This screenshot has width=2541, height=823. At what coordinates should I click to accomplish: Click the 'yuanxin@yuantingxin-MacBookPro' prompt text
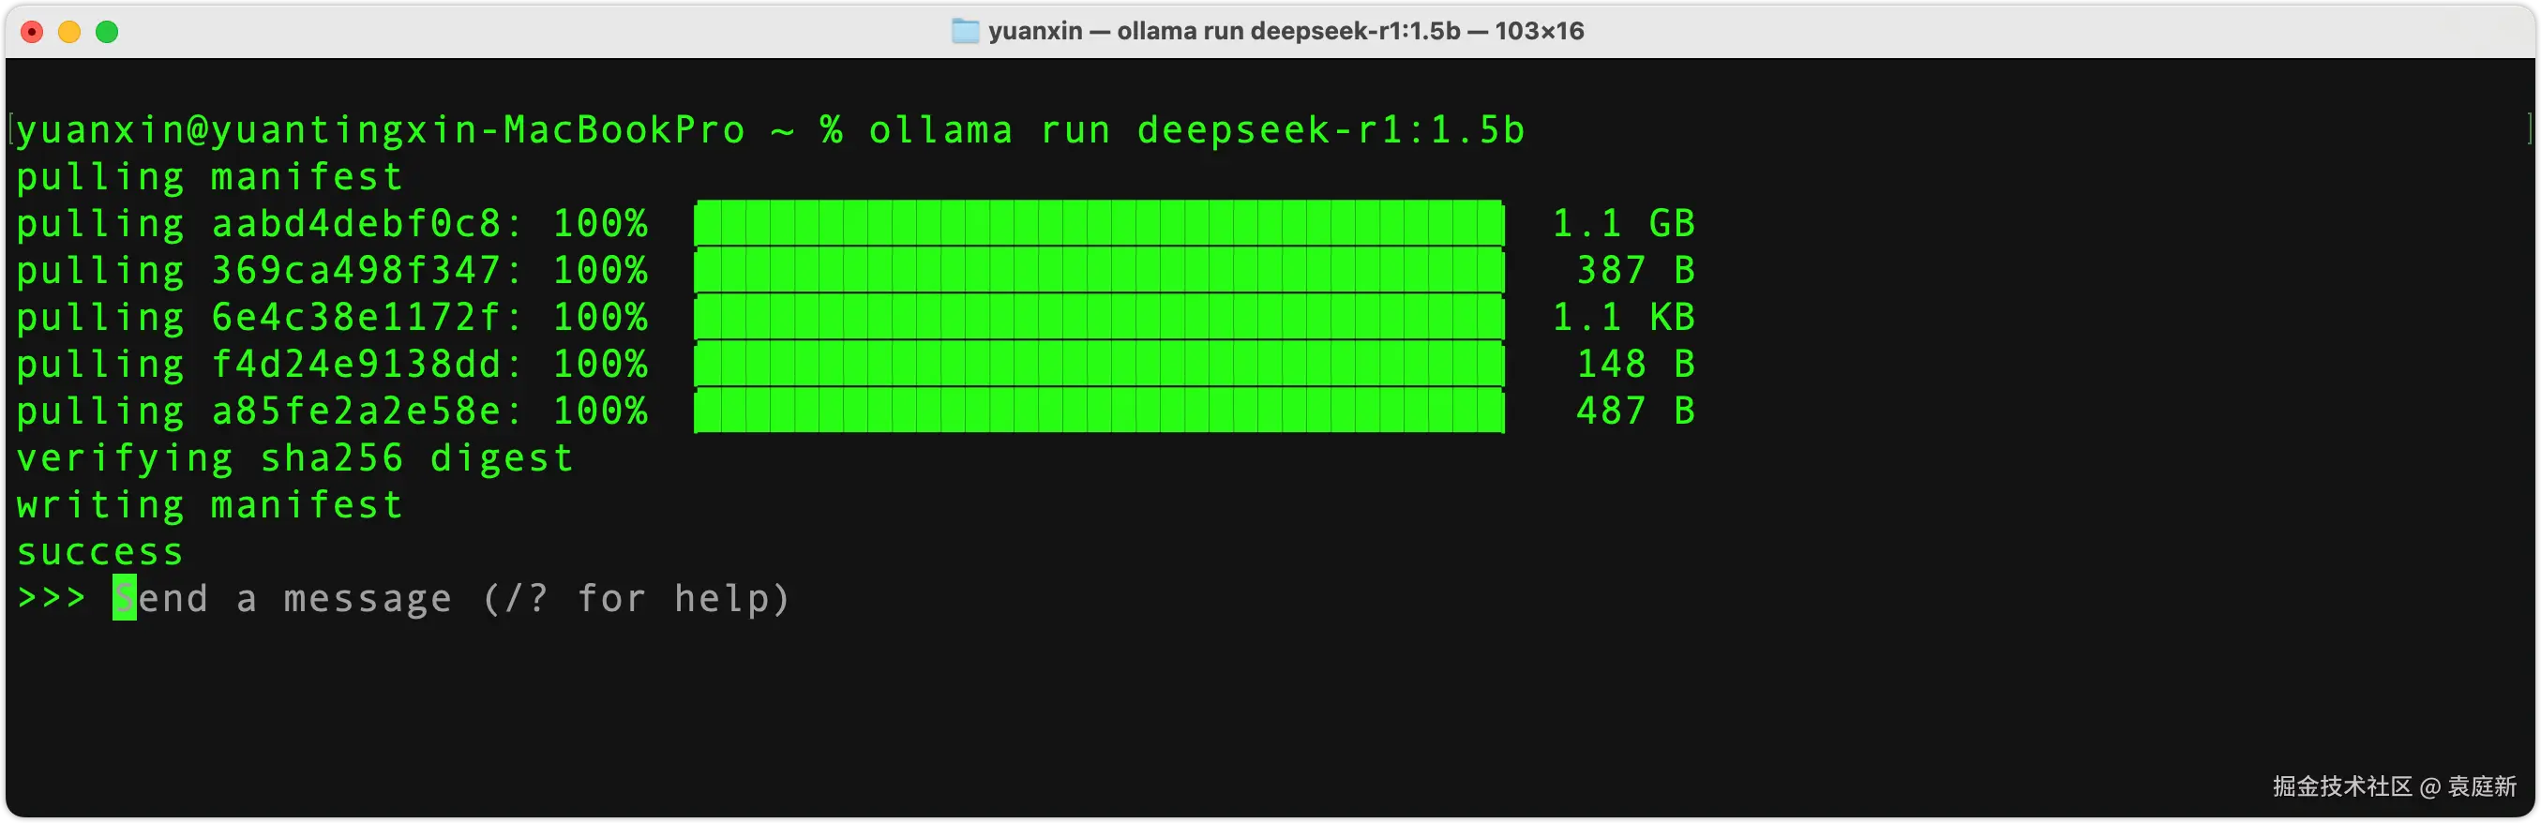coord(380,130)
